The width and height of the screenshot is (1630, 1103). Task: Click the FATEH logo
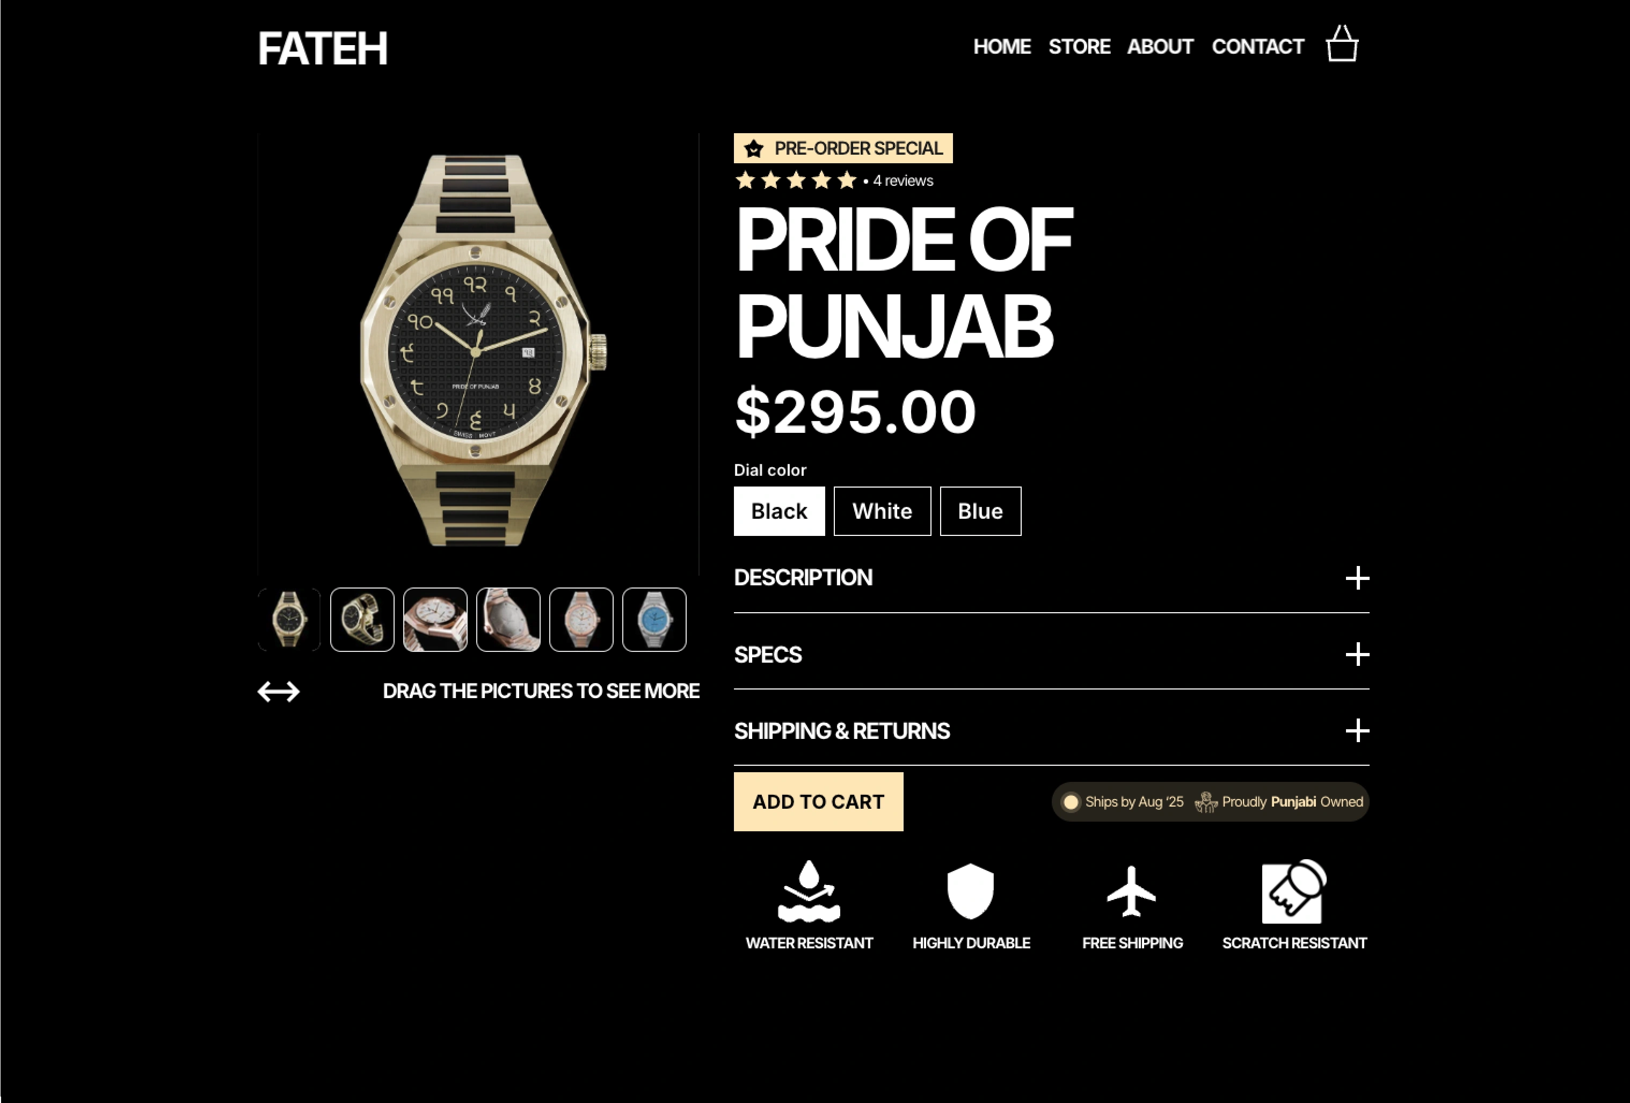[x=323, y=48]
